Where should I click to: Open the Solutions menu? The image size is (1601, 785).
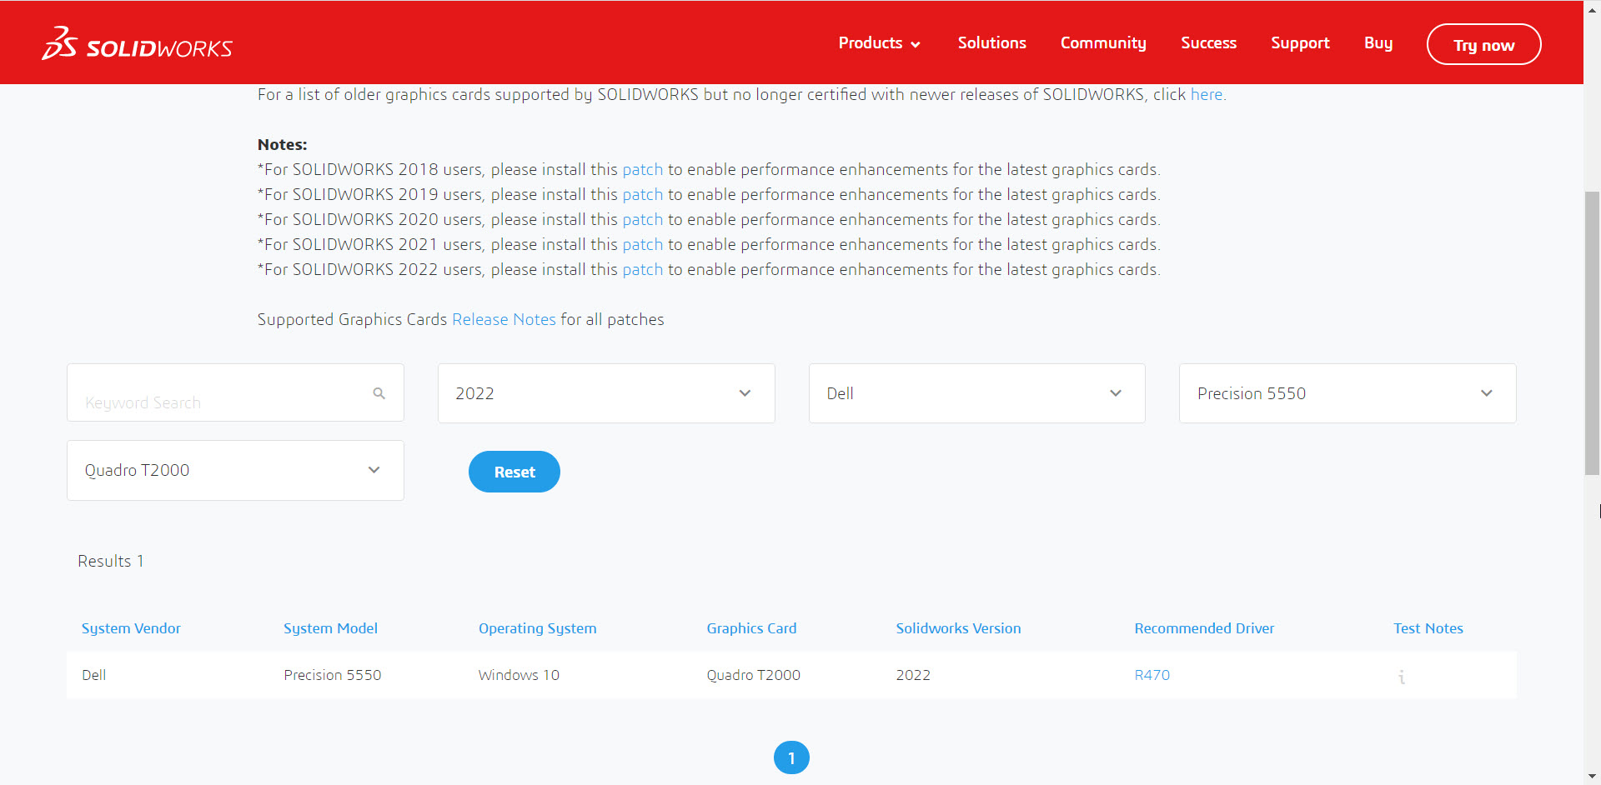[991, 42]
